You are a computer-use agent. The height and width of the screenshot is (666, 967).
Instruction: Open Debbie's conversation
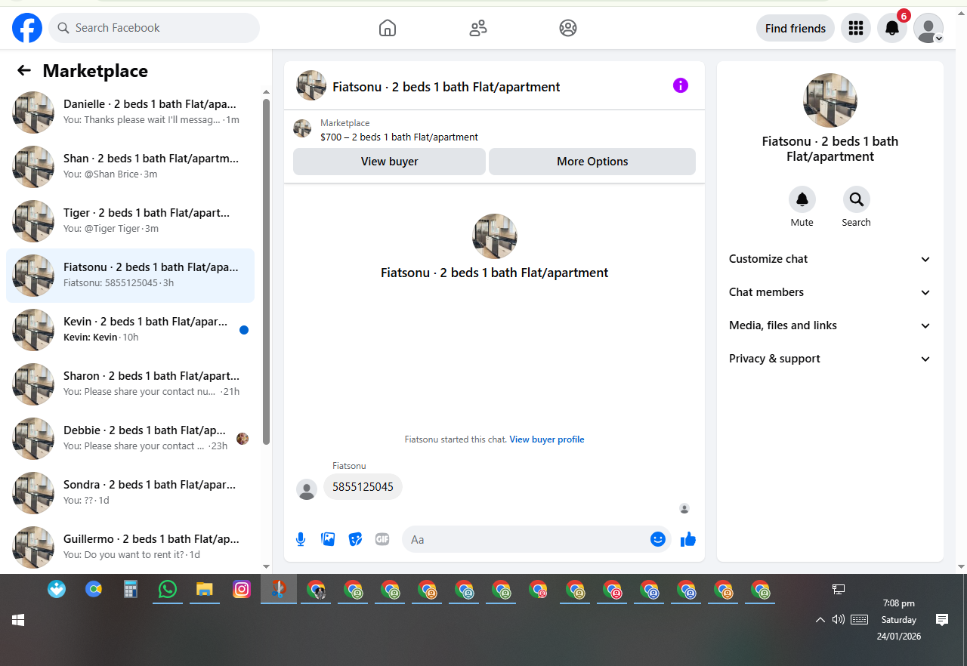click(130, 439)
